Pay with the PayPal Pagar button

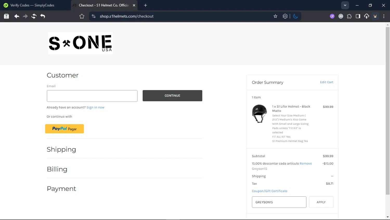(64, 129)
